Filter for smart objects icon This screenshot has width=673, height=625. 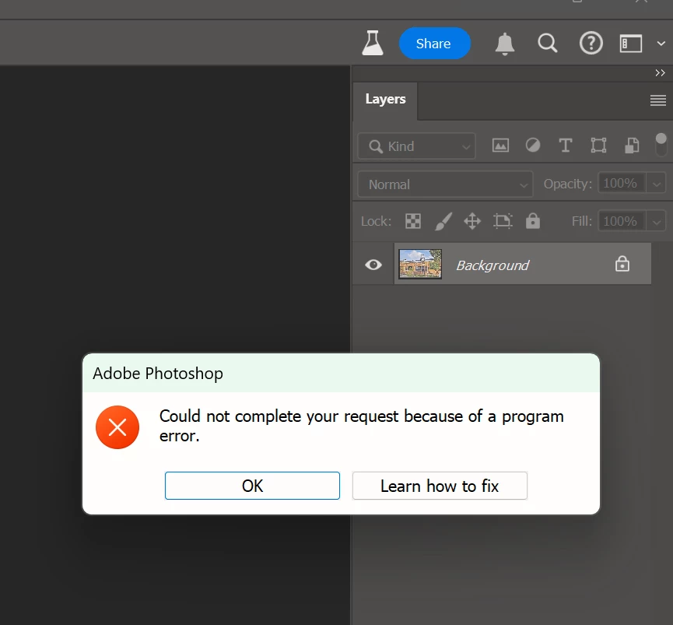tap(631, 145)
